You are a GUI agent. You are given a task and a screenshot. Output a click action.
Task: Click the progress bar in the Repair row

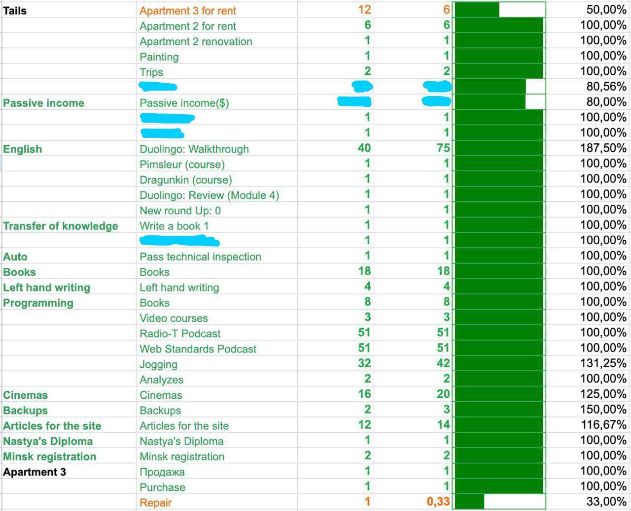tap(499, 503)
